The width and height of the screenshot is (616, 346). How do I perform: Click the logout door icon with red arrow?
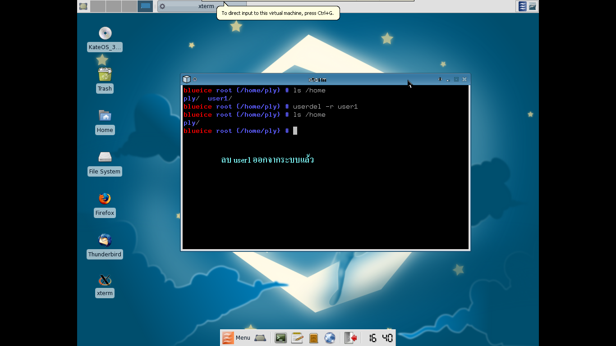[350, 338]
